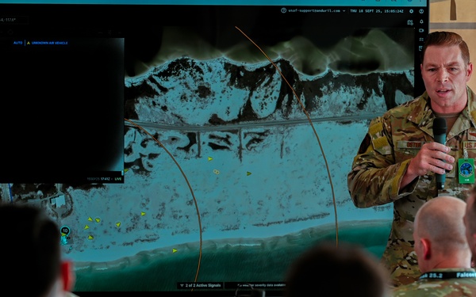The width and height of the screenshot is (476, 297).
Task: Select the double-circle marker on the map
Action: click(x=216, y=172)
